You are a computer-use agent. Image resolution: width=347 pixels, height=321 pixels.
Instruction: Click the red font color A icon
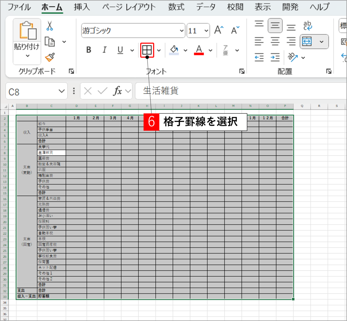[x=199, y=50]
